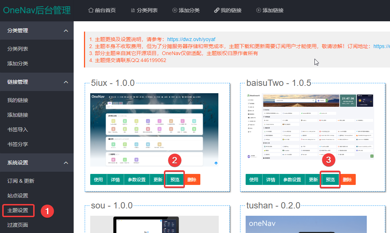
Task: Select 添加分类 in the sidebar
Action: 18,63
